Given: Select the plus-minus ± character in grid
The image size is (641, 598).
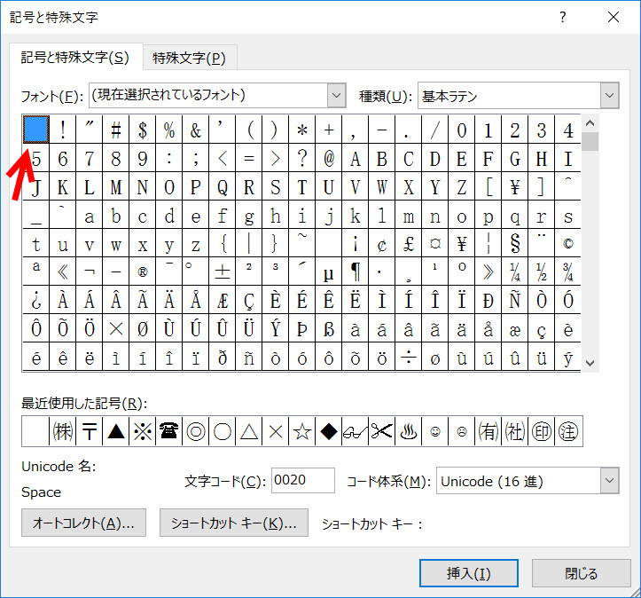Looking at the screenshot, I should tap(223, 272).
